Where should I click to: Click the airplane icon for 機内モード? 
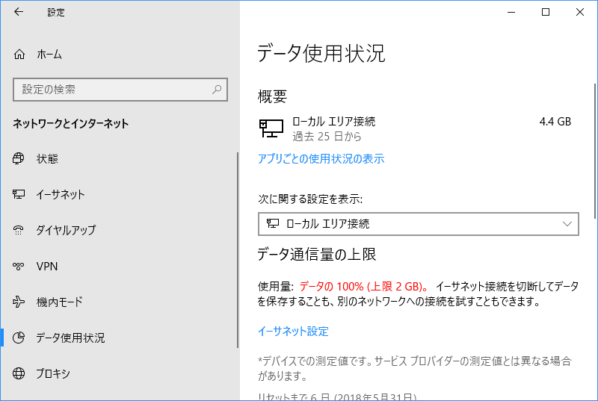pyautogui.click(x=18, y=302)
